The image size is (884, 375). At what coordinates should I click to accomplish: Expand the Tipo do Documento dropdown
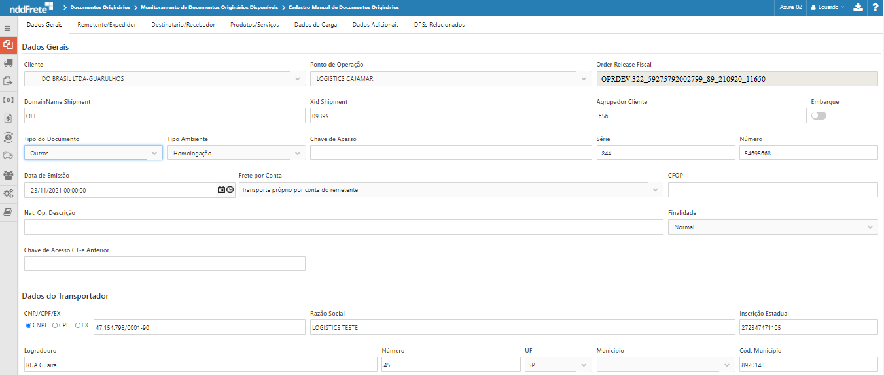point(93,153)
